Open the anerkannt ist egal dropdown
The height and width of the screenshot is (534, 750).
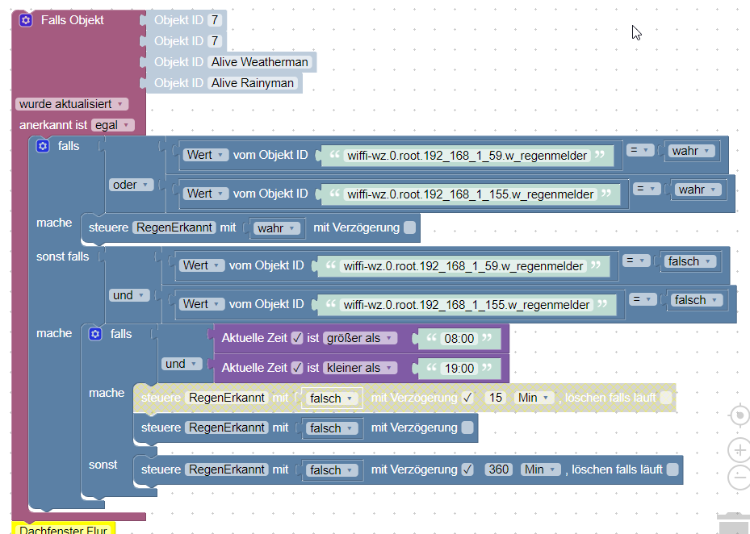pos(113,125)
